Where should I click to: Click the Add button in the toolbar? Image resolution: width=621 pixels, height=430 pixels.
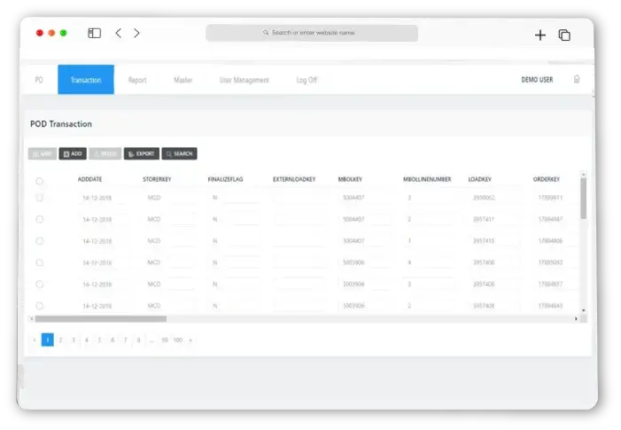[73, 153]
